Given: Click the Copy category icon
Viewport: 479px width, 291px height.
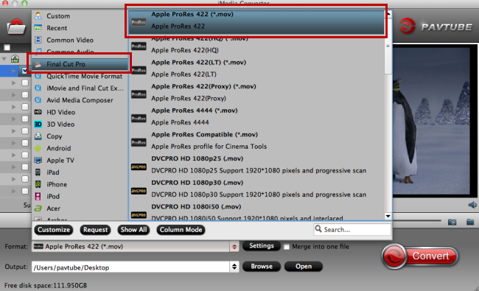Looking at the screenshot, I should [x=38, y=136].
